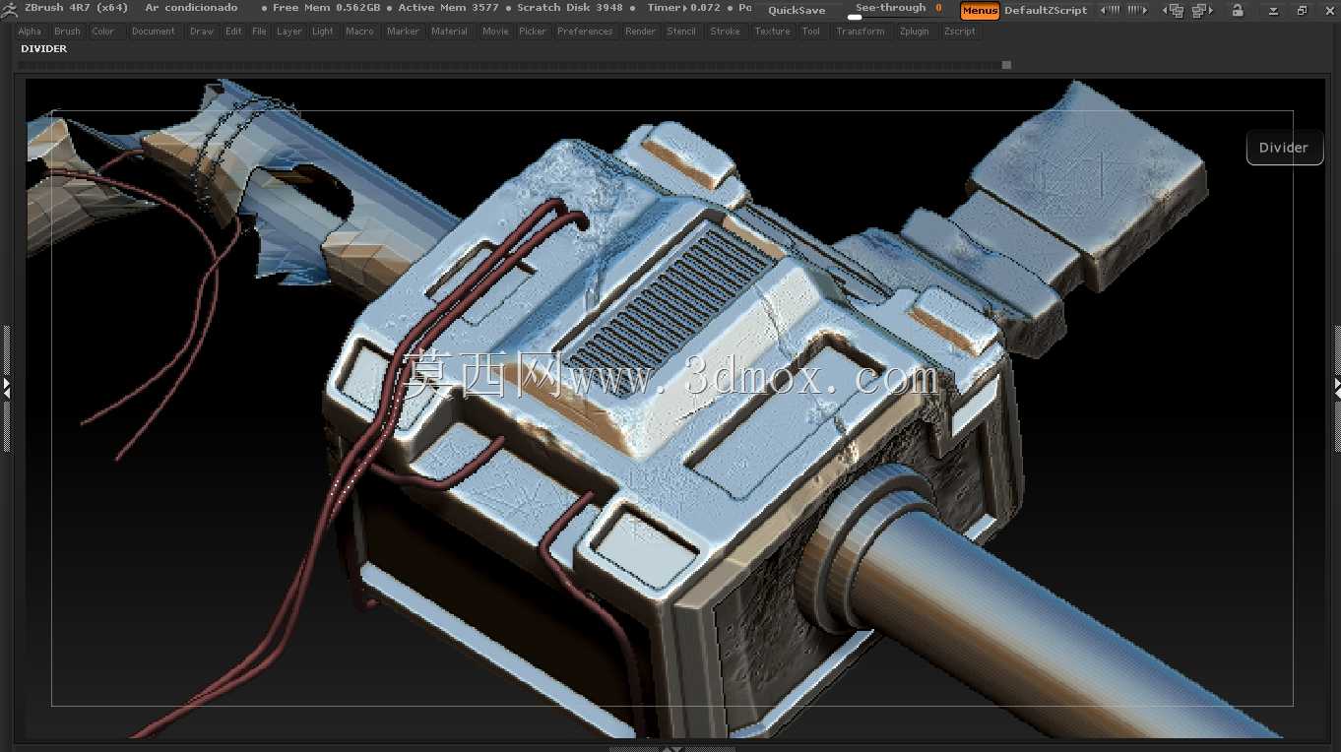Open the Macro menu
Image resolution: width=1341 pixels, height=752 pixels.
point(359,31)
